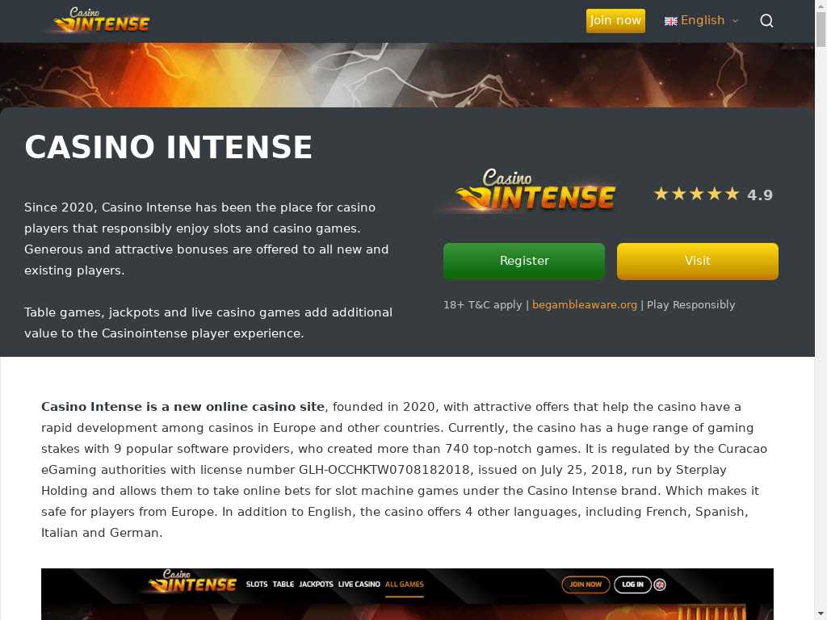Click the CASINO INTENSE page heading
Screen dimensions: 827x620
click(x=169, y=147)
